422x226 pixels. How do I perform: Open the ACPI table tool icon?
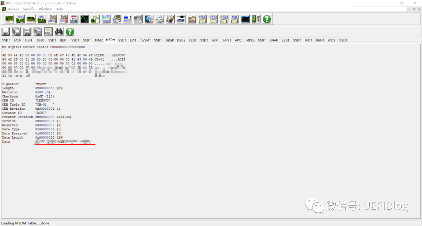138,19
